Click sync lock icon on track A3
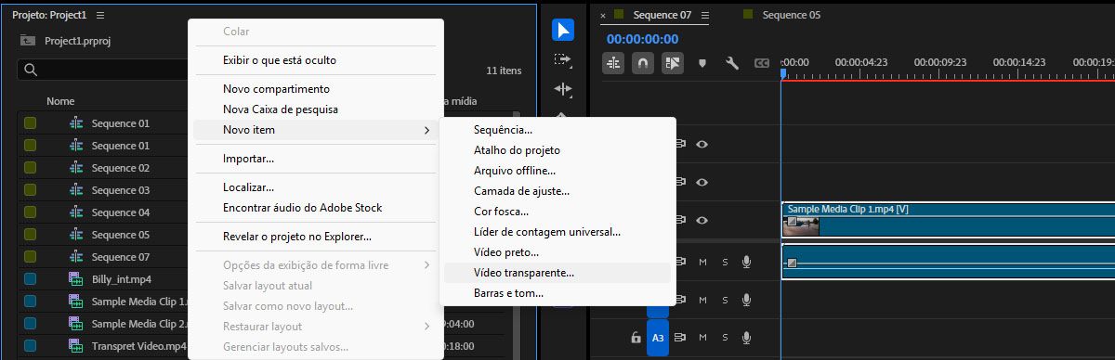 point(679,338)
